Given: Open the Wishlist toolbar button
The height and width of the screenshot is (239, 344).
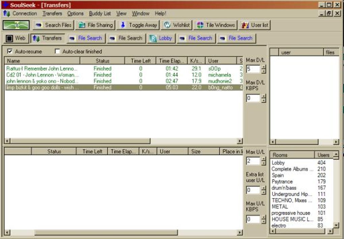Looking at the screenshot, I should (177, 25).
